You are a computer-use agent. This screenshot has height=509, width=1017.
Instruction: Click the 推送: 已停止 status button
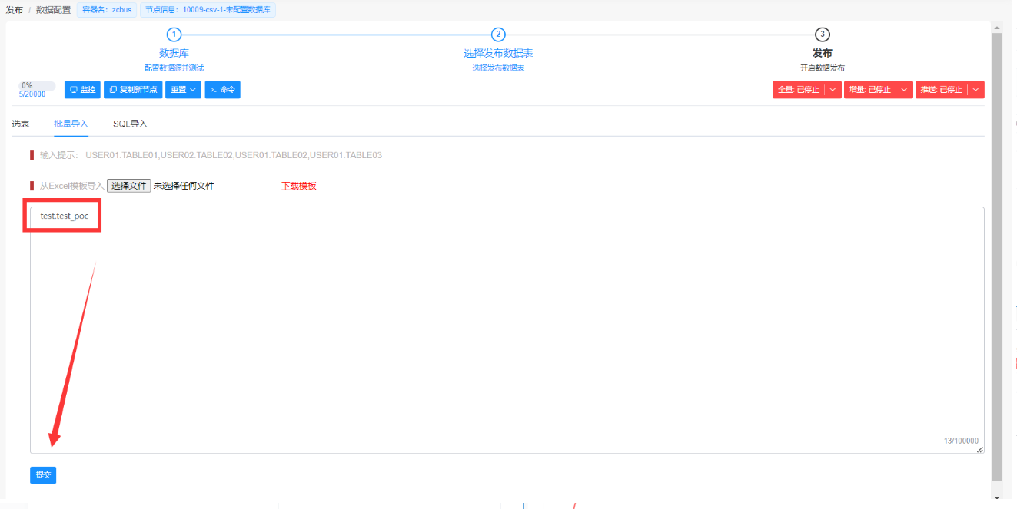(x=941, y=90)
